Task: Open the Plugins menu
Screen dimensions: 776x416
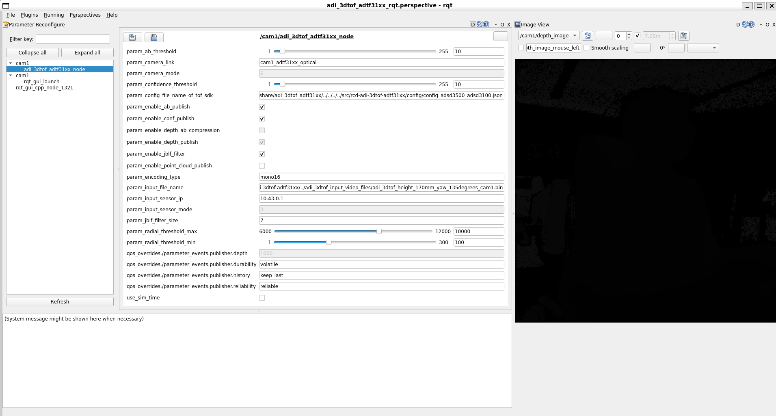Action: pos(29,15)
